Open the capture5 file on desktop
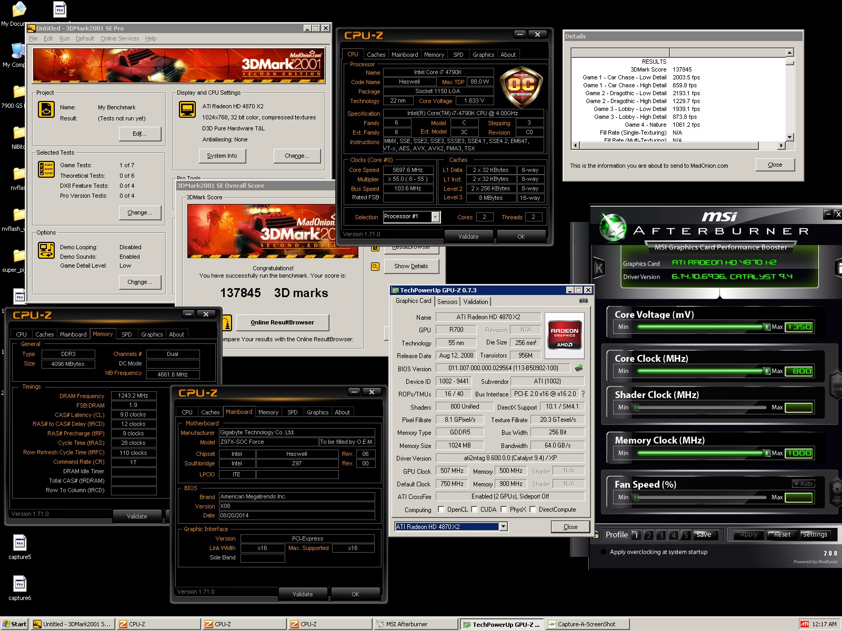 coord(19,542)
